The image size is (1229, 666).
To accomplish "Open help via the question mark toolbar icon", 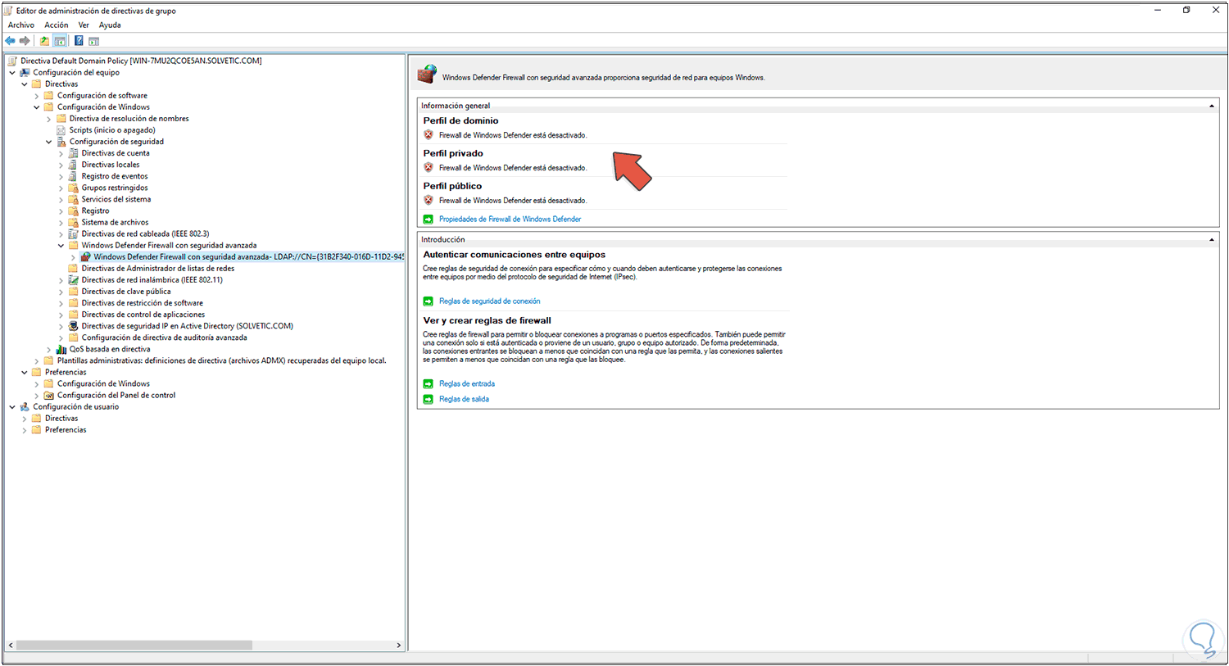I will 79,41.
